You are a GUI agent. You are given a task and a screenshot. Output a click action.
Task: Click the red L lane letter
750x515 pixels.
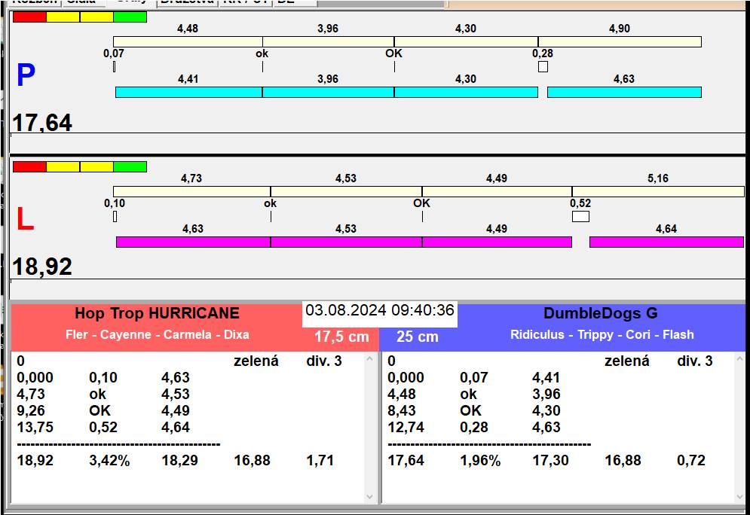25,220
